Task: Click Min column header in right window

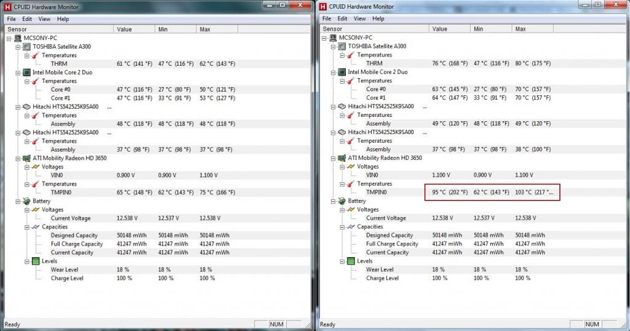Action: pyautogui.click(x=491, y=29)
